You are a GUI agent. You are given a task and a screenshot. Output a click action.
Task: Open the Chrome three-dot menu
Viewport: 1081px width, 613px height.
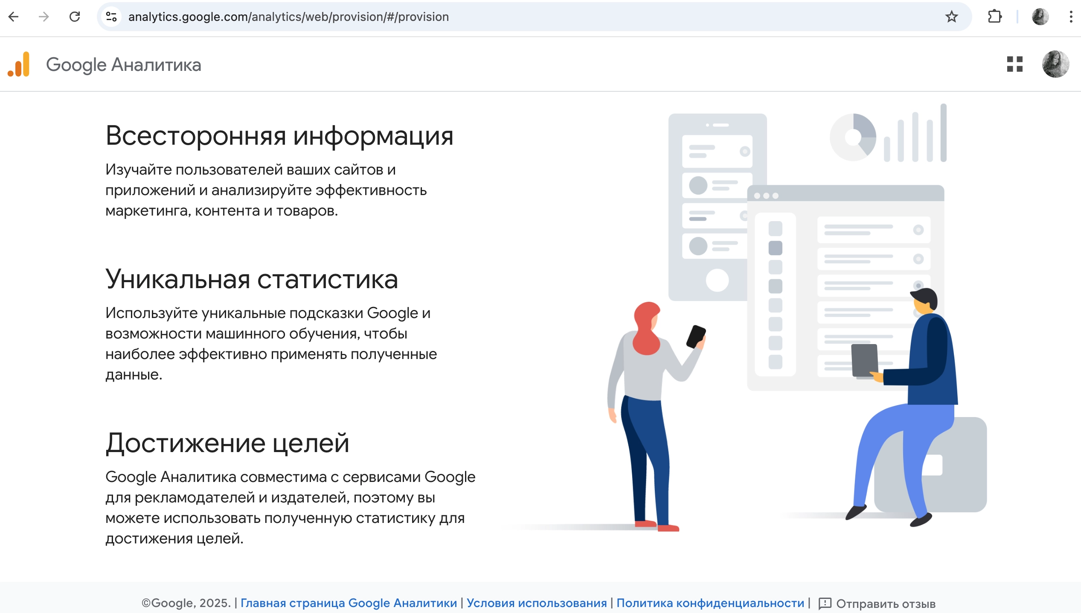click(x=1071, y=17)
